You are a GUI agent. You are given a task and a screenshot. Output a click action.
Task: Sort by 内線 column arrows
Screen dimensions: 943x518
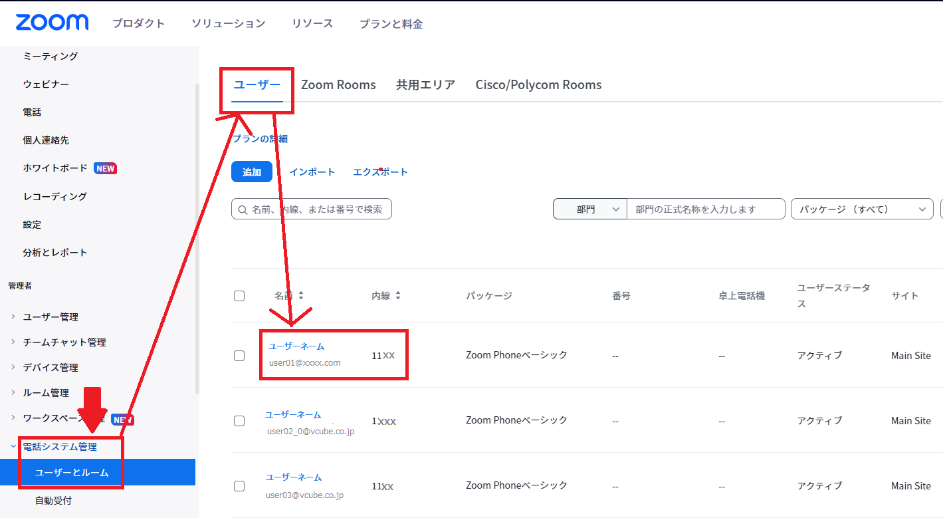click(398, 296)
